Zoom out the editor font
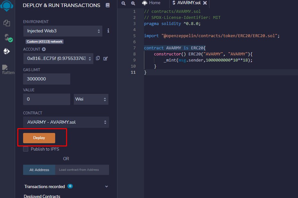Viewport: 298px width, 198px height. (123, 3)
